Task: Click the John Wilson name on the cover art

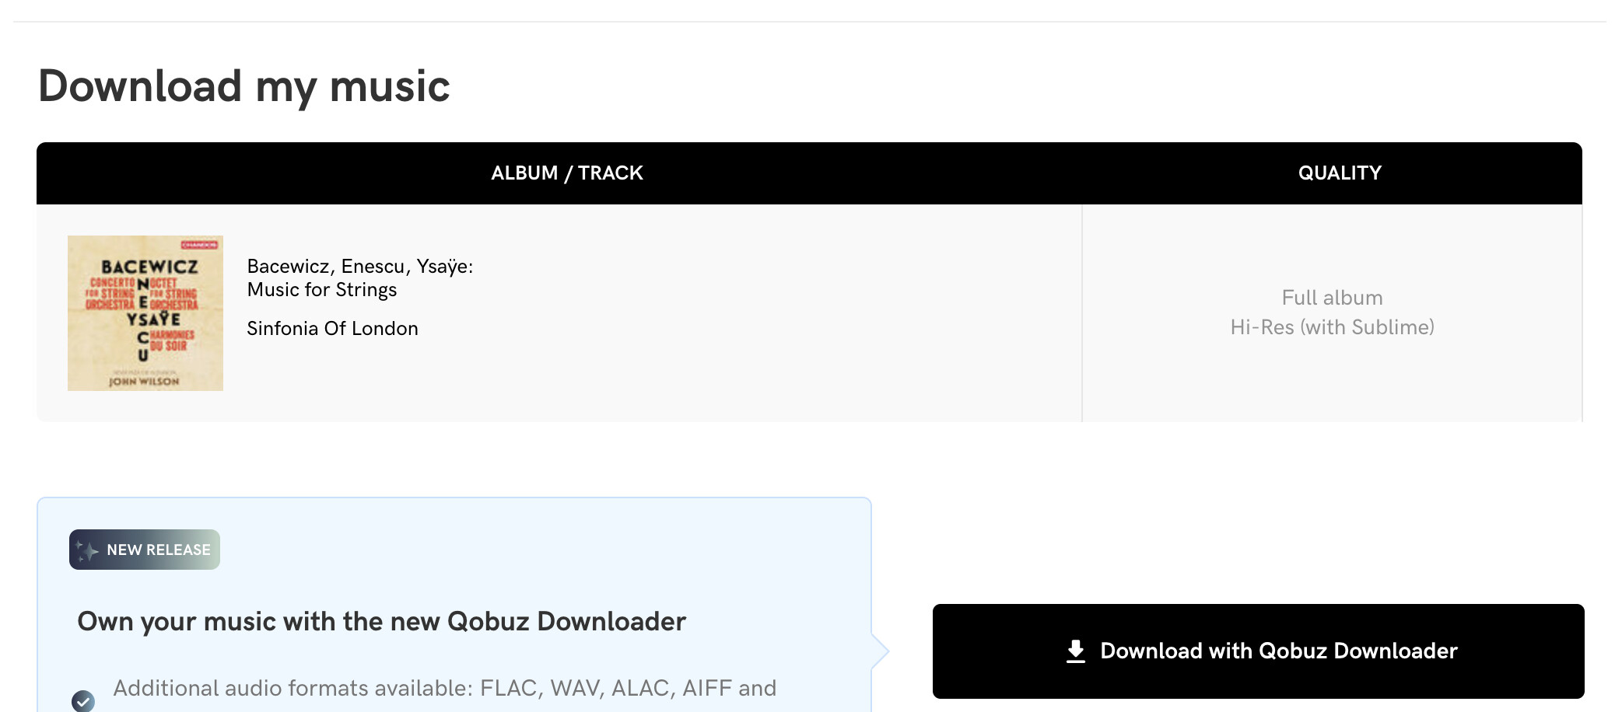Action: point(144,382)
